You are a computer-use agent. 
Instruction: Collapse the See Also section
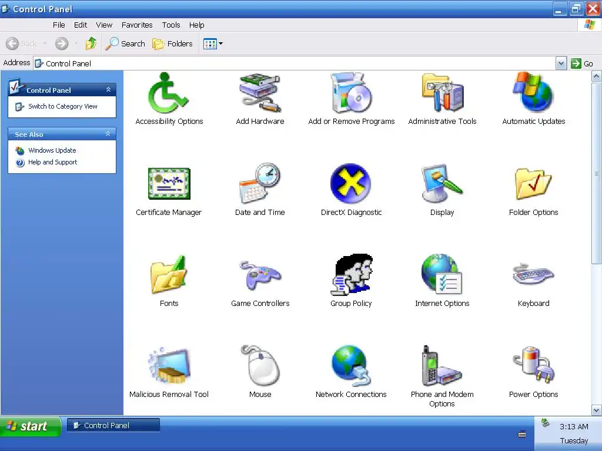pyautogui.click(x=108, y=134)
